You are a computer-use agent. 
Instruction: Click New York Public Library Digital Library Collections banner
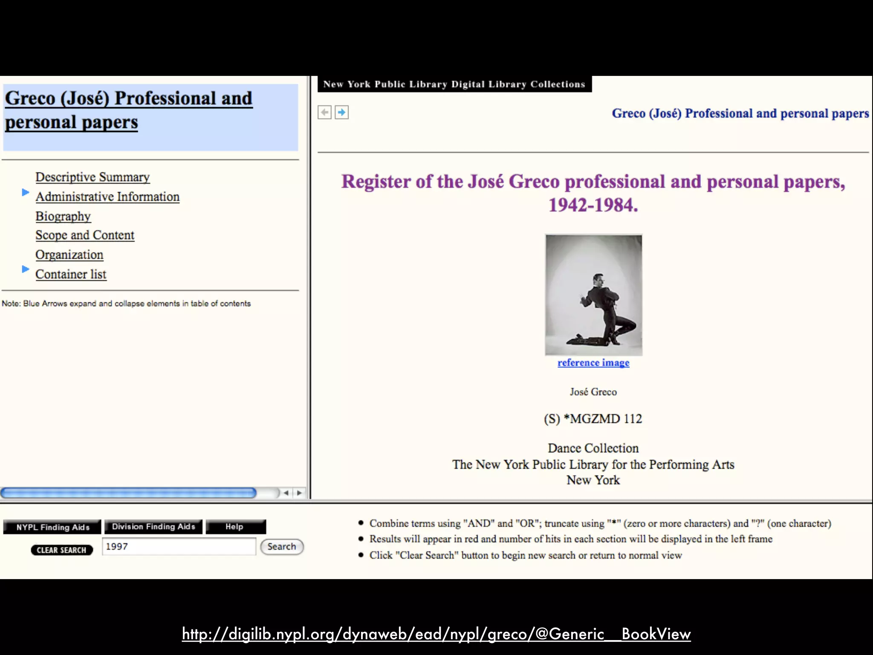(x=454, y=84)
